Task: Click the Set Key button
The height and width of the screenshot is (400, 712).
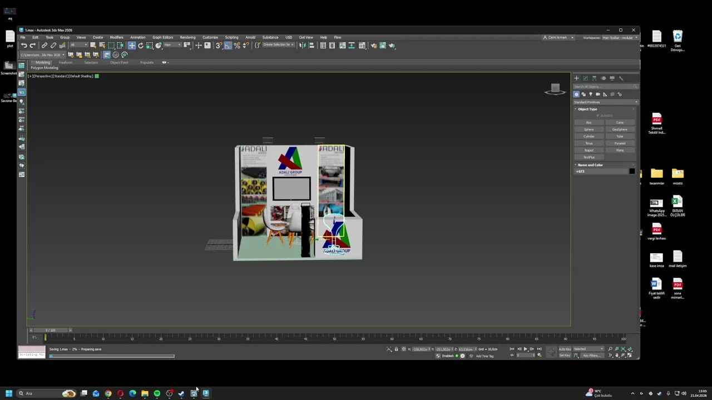Action: (x=565, y=356)
